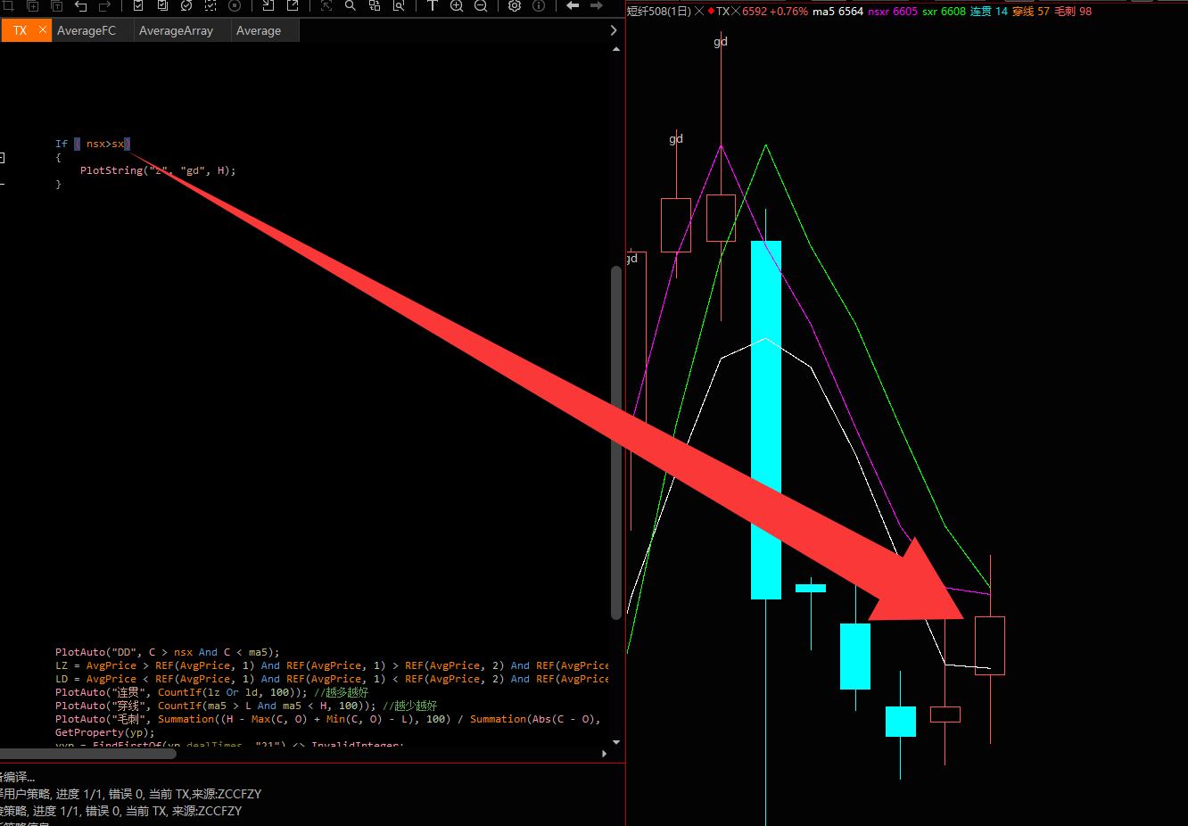Select the tallest cyan candlestick in chart
This screenshot has width=1188, height=826.
(x=766, y=419)
